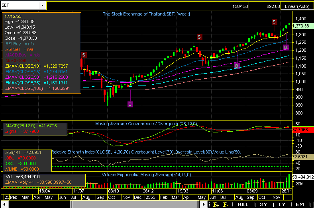Click the red 37.7968 signal value tag
Viewport: 314px width, 208px height.
click(303, 130)
